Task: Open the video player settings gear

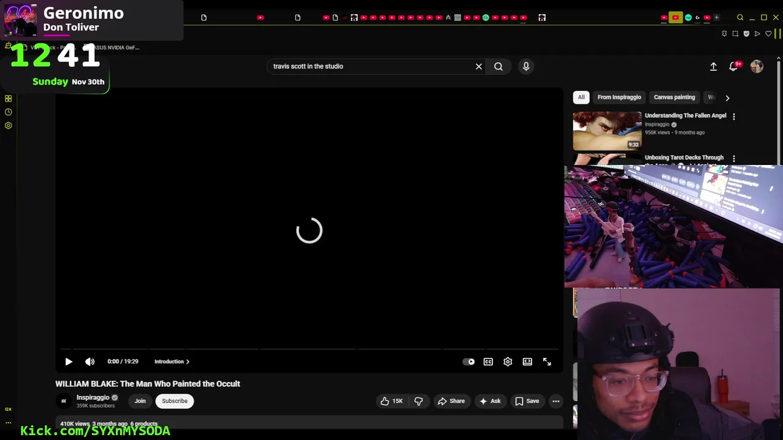Action: (508, 362)
